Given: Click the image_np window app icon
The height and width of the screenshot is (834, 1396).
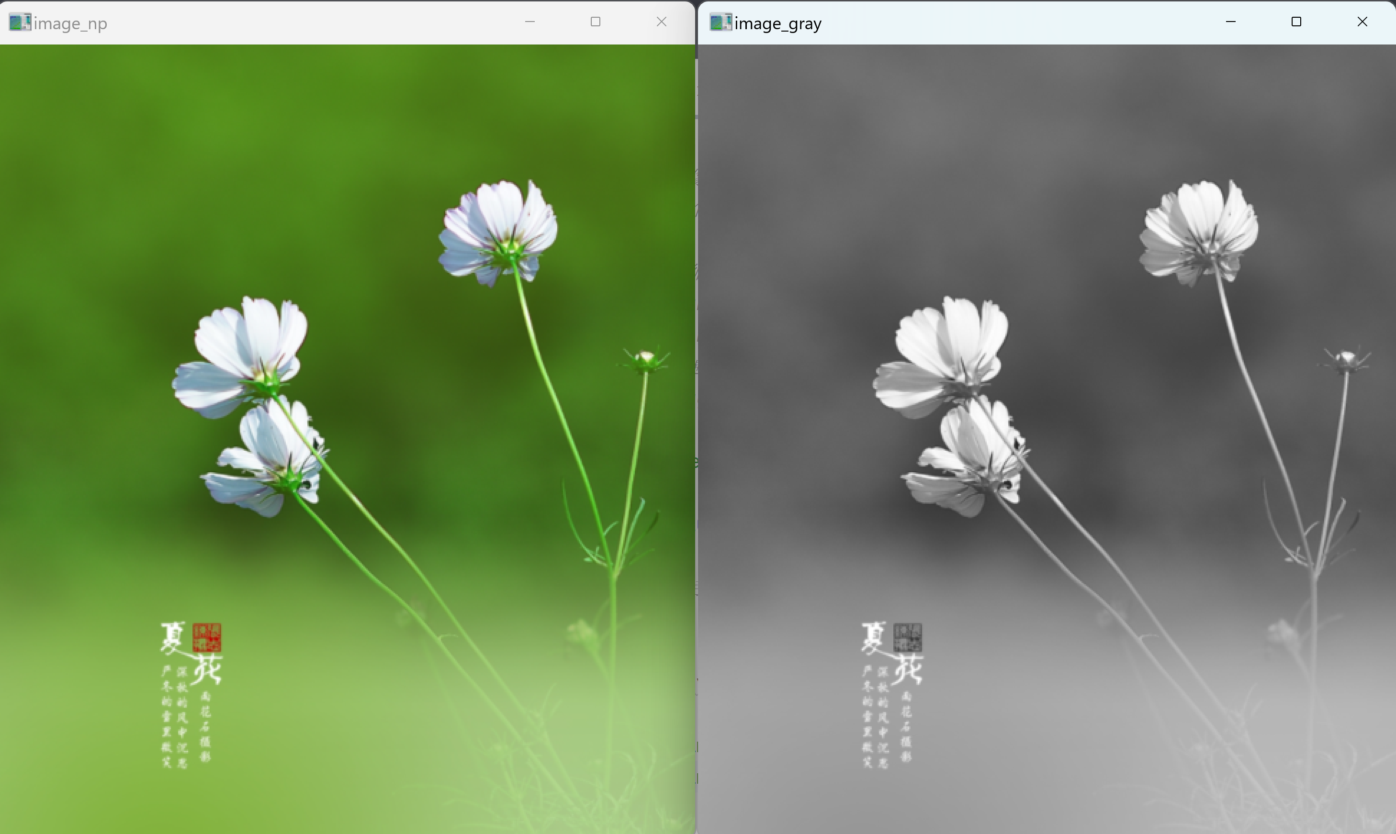Looking at the screenshot, I should [20, 22].
